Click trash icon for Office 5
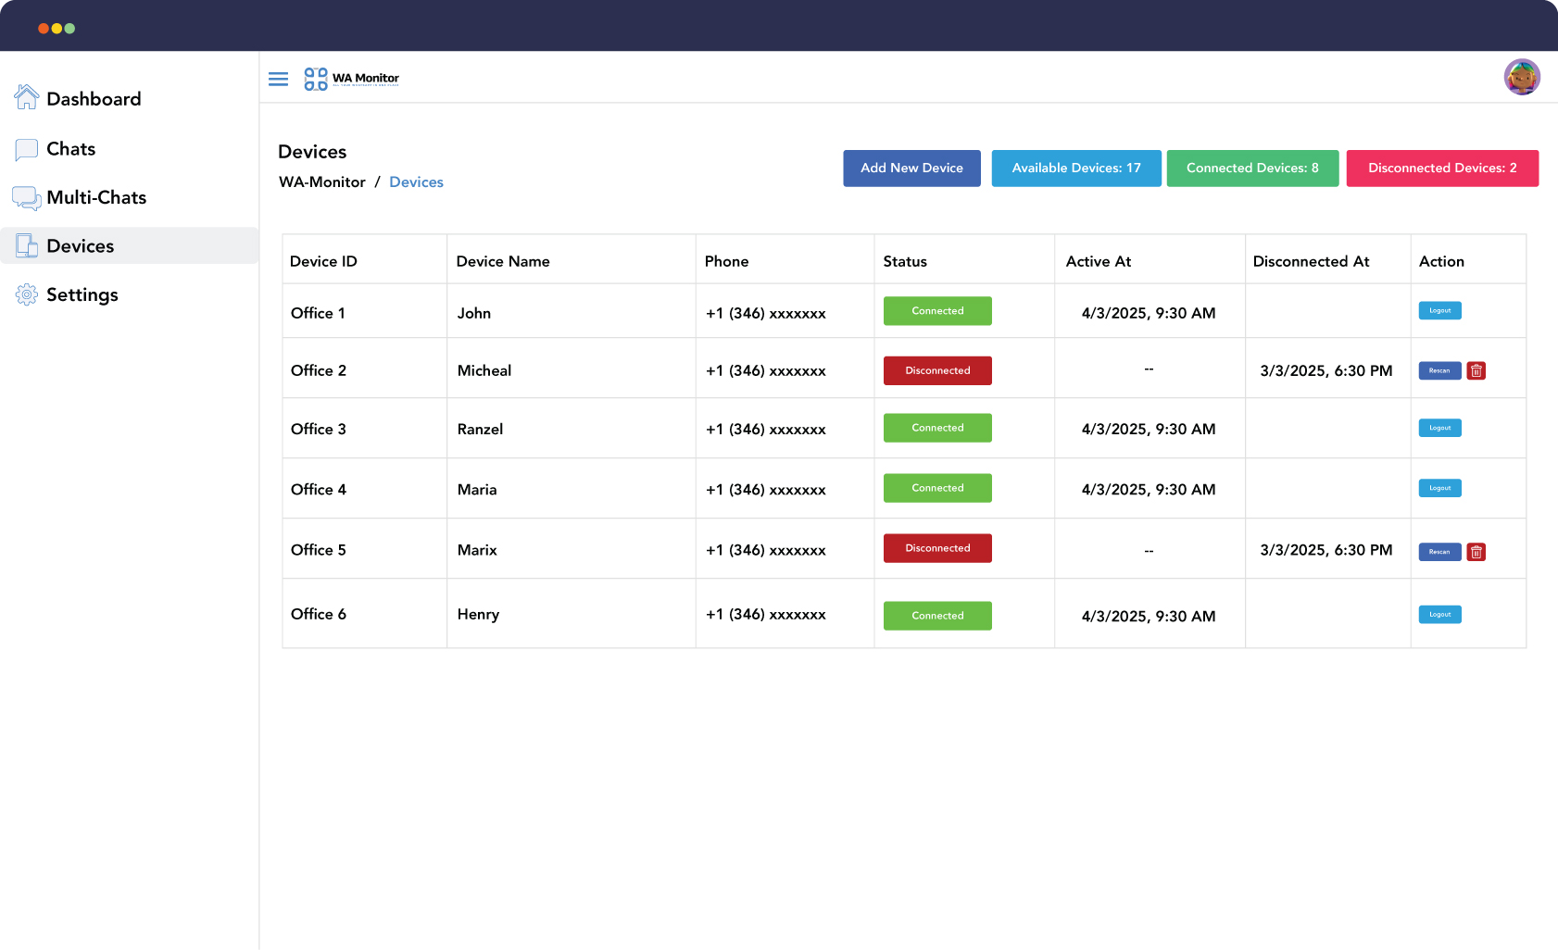 (x=1476, y=552)
